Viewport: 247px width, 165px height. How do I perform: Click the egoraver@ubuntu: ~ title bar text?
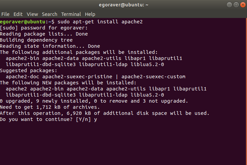(x=123, y=5)
